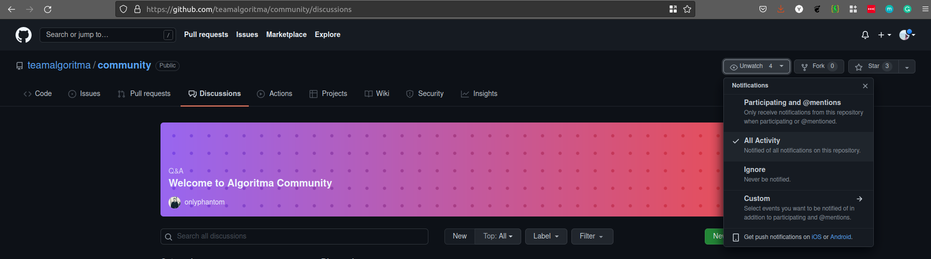931x259 pixels.
Task: Open the Top: All sort dropdown
Action: 498,236
